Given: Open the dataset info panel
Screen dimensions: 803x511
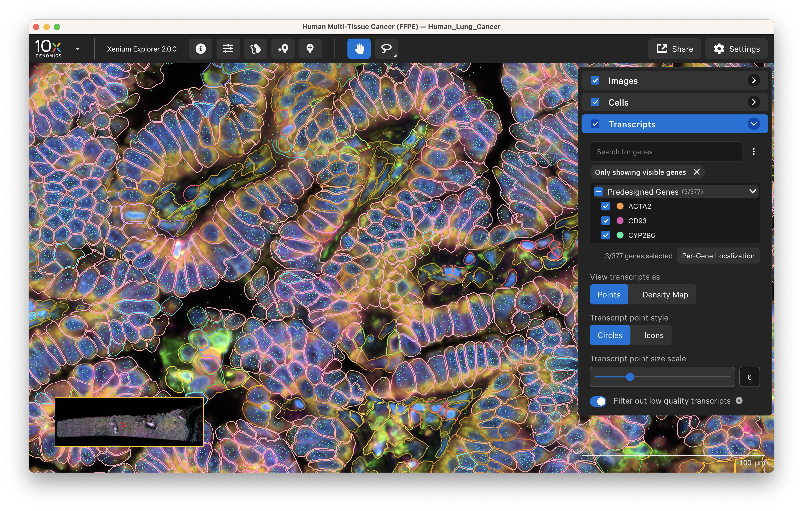Looking at the screenshot, I should coord(200,49).
